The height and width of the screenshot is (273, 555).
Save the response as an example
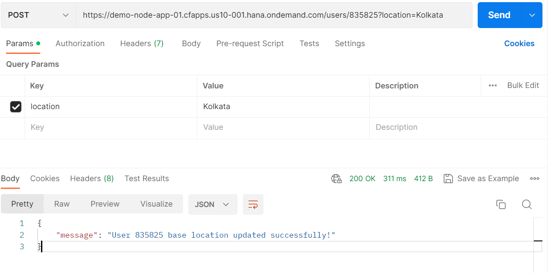481,178
